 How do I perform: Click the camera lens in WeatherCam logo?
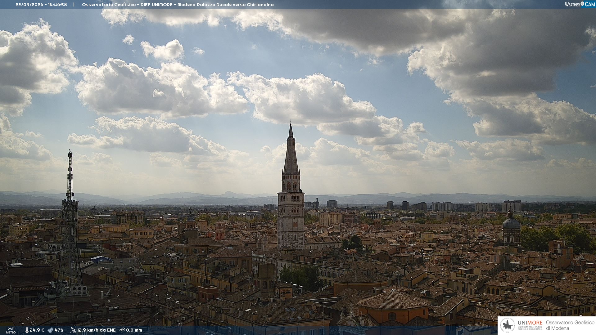[582, 4]
